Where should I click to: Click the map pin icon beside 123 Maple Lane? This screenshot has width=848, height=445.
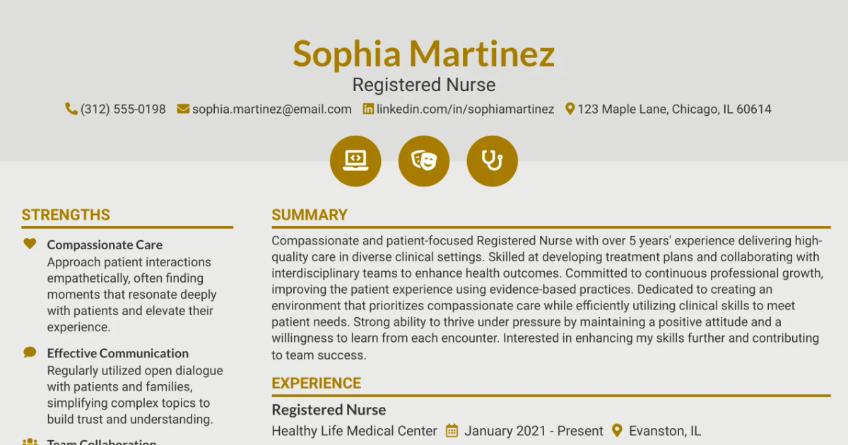[570, 109]
